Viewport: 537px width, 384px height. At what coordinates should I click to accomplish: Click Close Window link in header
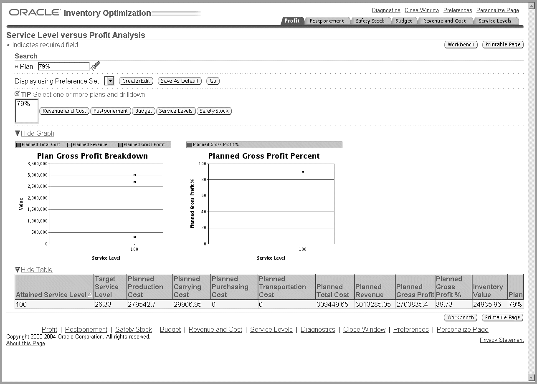[x=422, y=10]
